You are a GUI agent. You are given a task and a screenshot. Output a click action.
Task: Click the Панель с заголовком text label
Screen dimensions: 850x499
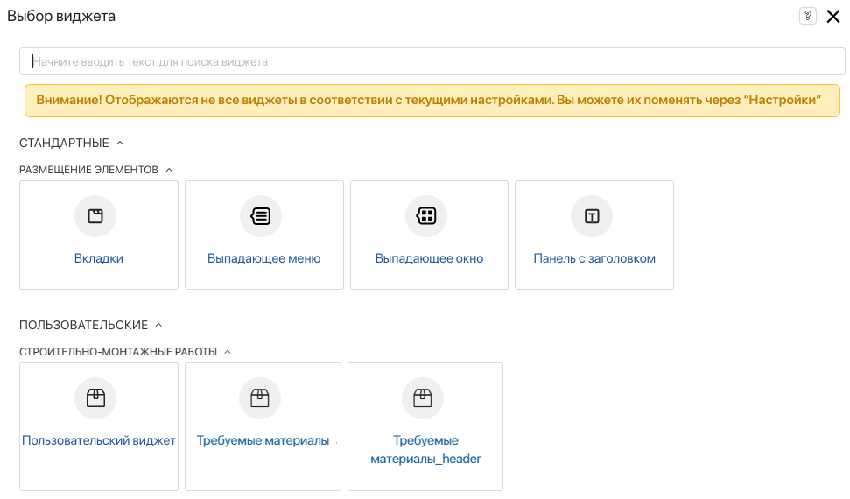click(x=594, y=258)
